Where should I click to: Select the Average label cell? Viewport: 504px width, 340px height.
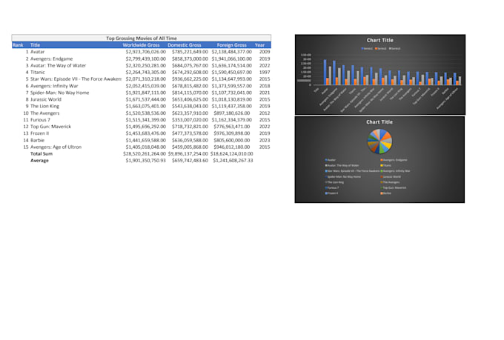[x=39, y=161]
